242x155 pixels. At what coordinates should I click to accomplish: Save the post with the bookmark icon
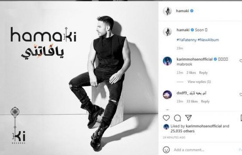click(241, 118)
